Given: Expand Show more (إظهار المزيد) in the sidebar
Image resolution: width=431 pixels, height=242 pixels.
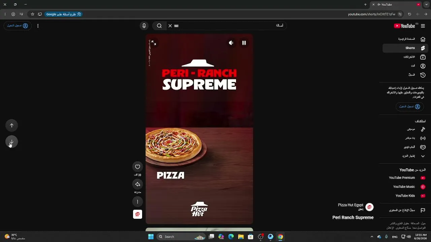Looking at the screenshot, I should coord(405,156).
